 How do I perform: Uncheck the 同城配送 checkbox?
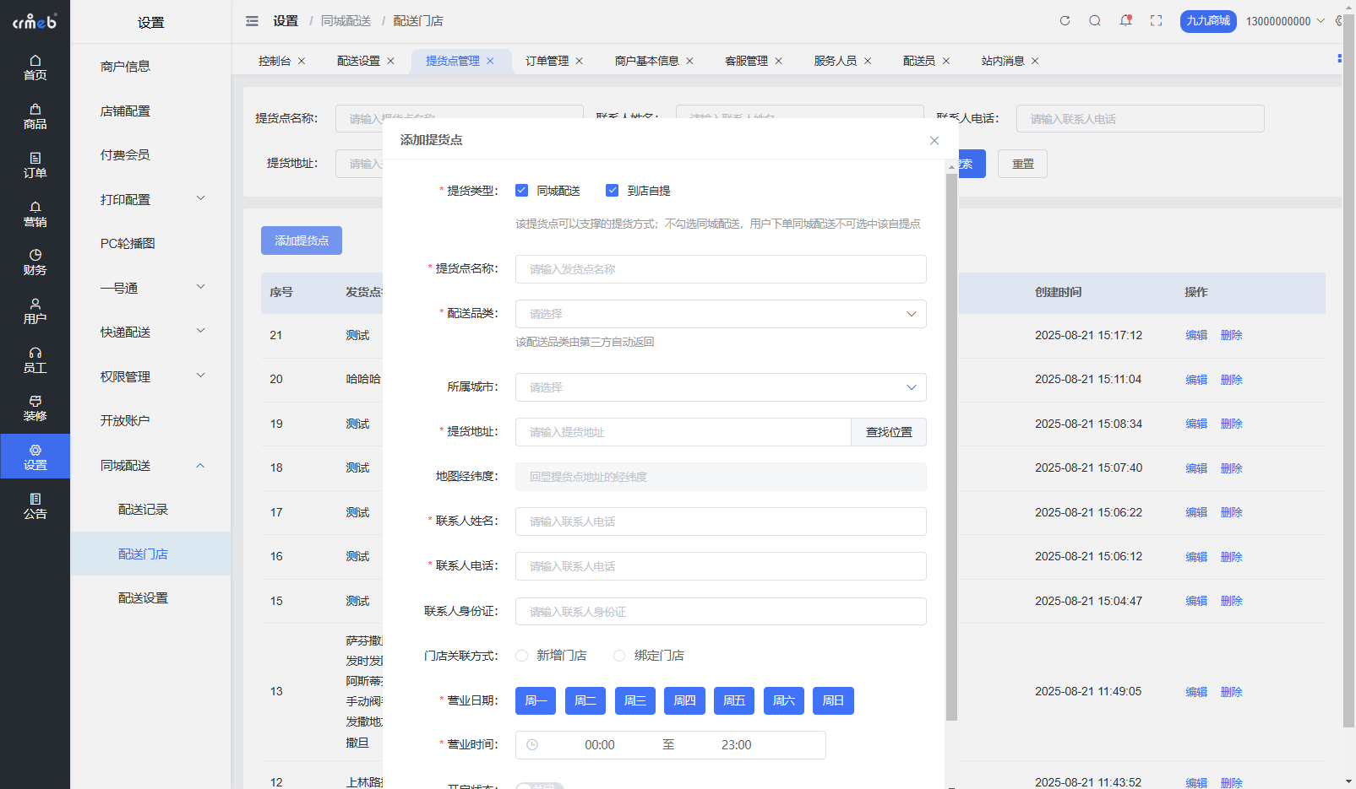[522, 191]
